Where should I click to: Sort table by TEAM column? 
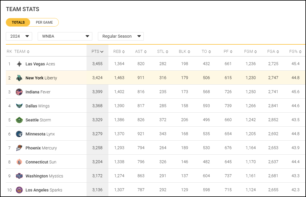point(22,51)
